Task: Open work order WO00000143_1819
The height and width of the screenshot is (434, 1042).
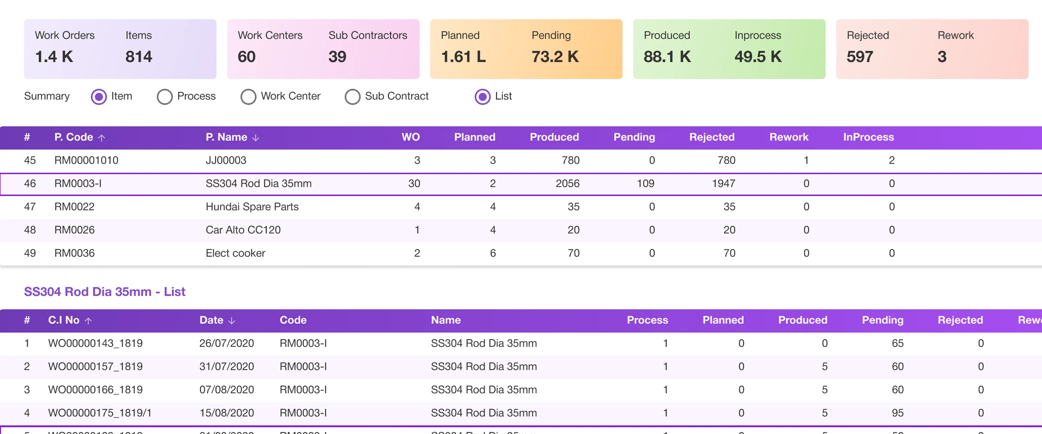Action: 96,344
